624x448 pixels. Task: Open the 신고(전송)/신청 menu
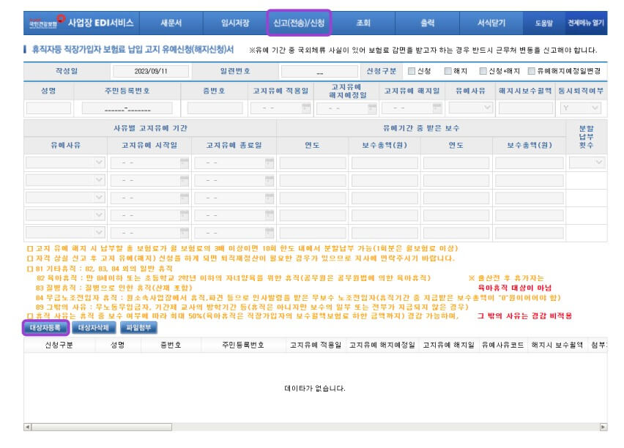(299, 23)
